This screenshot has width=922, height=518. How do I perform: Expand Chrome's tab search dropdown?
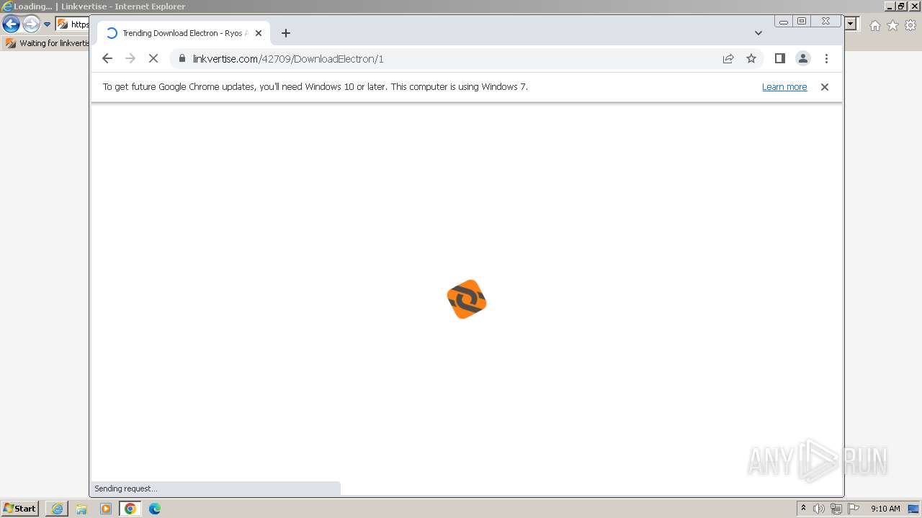point(758,33)
